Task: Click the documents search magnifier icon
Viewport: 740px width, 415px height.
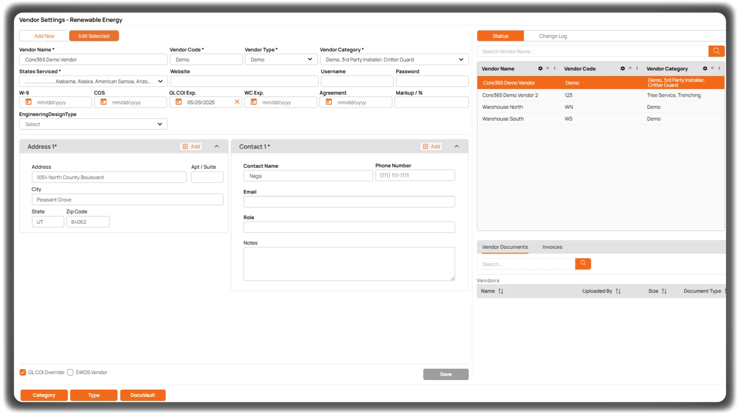Action: [x=583, y=264]
